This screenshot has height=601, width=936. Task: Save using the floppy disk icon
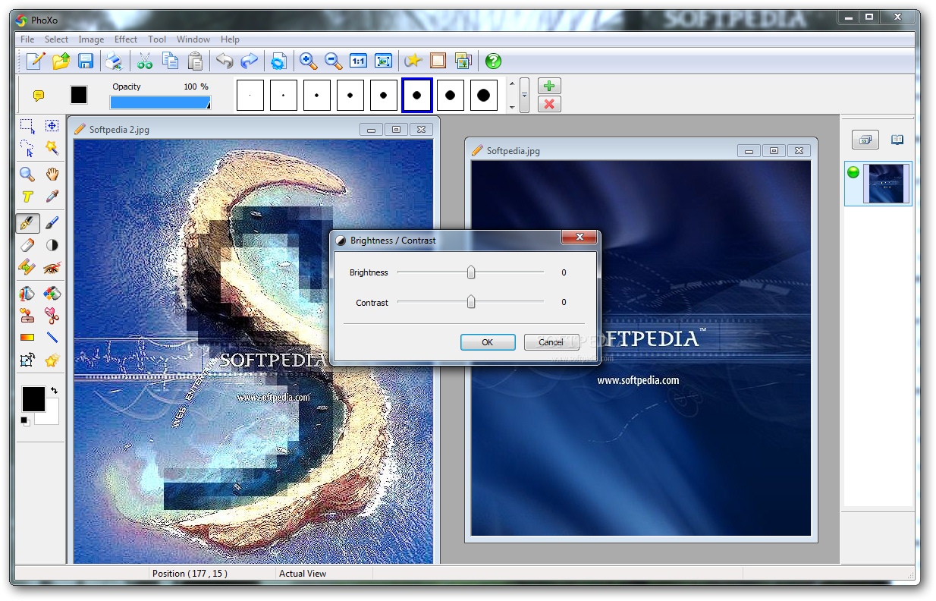(x=86, y=61)
